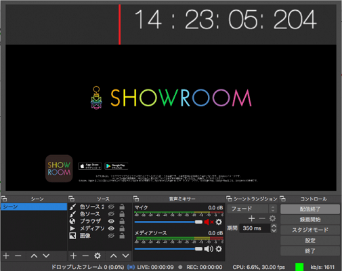Click LIVE: 00:00:09 status text
This screenshot has width=342, height=271.
pyautogui.click(x=155, y=267)
